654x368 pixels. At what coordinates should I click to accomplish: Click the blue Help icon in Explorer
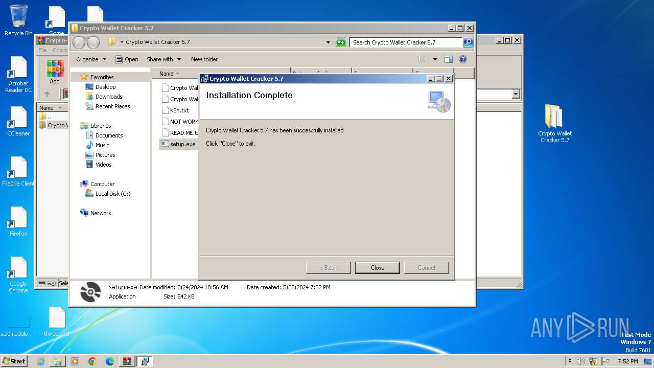pyautogui.click(x=463, y=59)
